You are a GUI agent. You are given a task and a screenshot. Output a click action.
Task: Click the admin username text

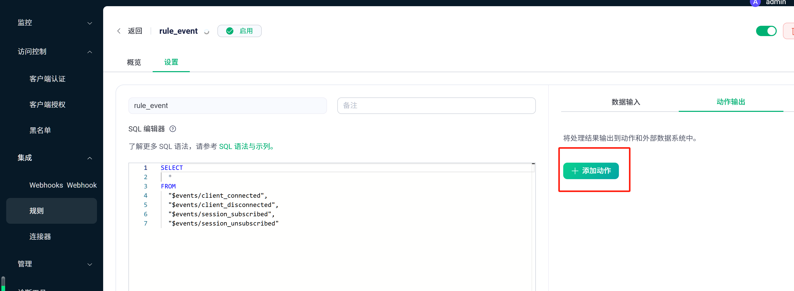tap(775, 3)
